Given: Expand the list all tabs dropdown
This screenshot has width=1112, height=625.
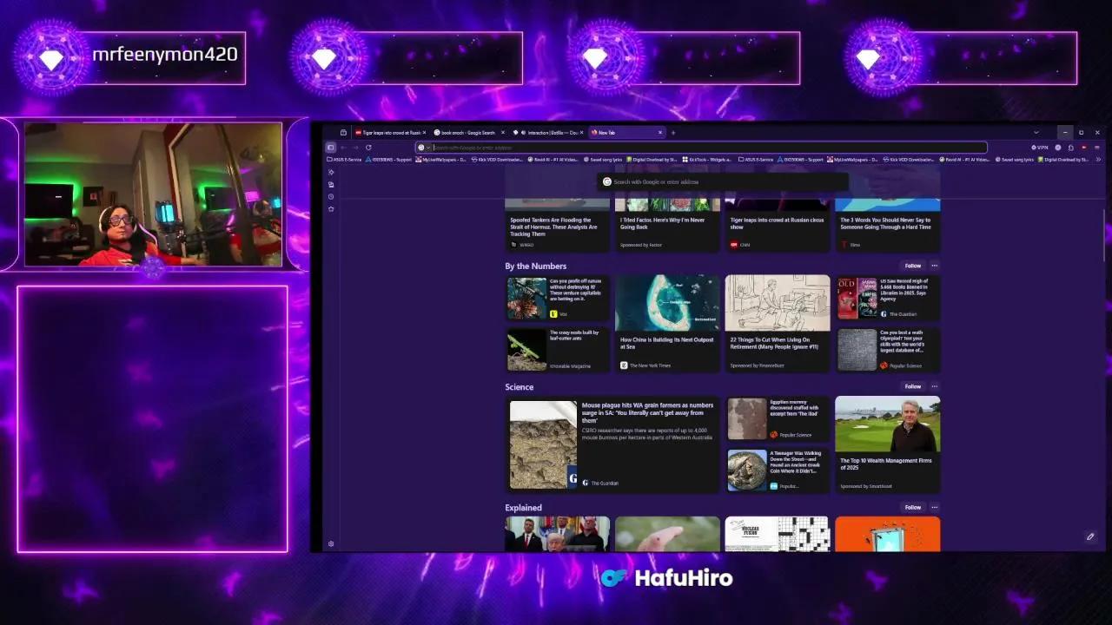Looking at the screenshot, I should 1036,133.
